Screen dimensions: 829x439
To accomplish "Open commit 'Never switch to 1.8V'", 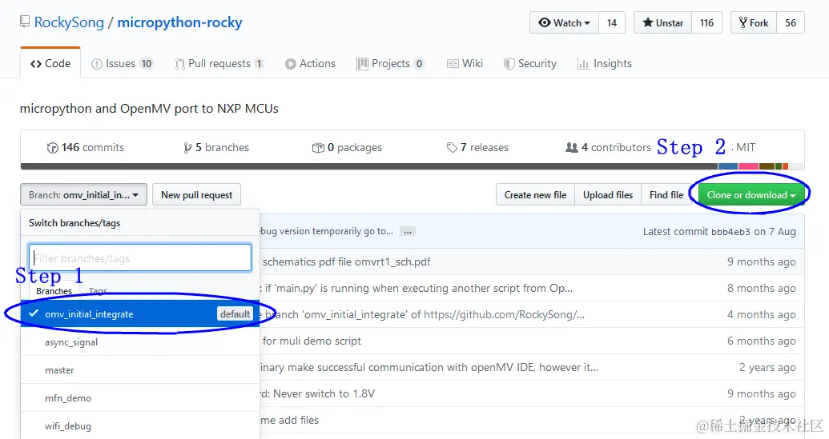I will coord(318,393).
